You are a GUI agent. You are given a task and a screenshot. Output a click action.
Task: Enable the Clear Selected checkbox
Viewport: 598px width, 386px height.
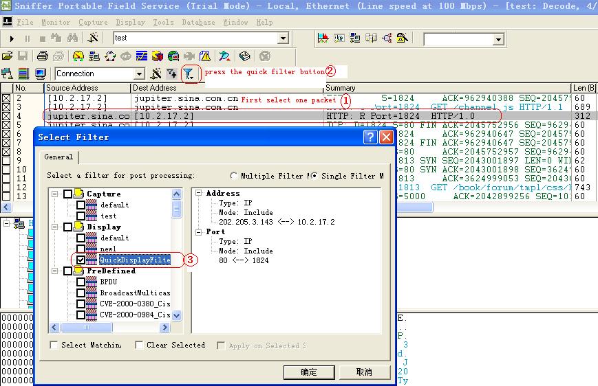tap(139, 345)
